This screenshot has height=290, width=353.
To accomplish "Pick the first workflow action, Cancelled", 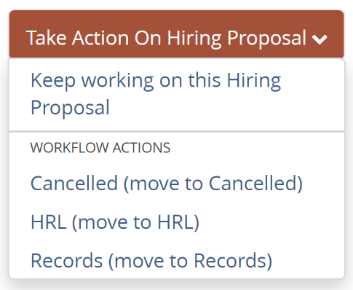I will pos(176,184).
